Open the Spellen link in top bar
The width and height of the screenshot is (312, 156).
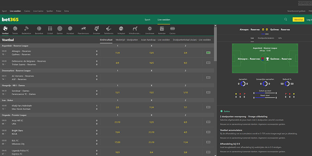point(50,11)
